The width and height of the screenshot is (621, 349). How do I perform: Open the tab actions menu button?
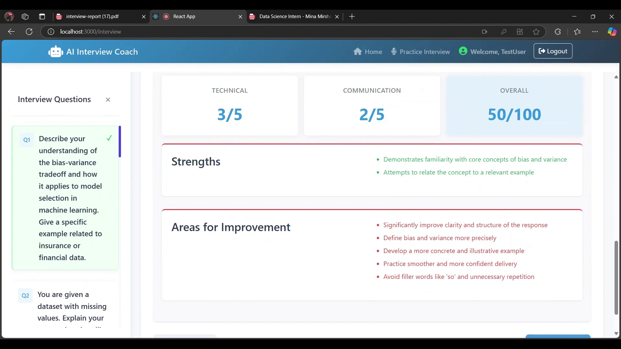pyautogui.click(x=42, y=16)
